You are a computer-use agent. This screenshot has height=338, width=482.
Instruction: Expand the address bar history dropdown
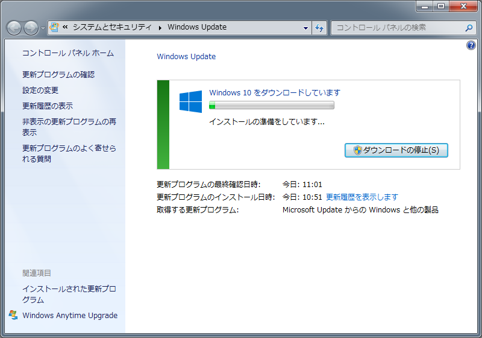pyautogui.click(x=305, y=28)
